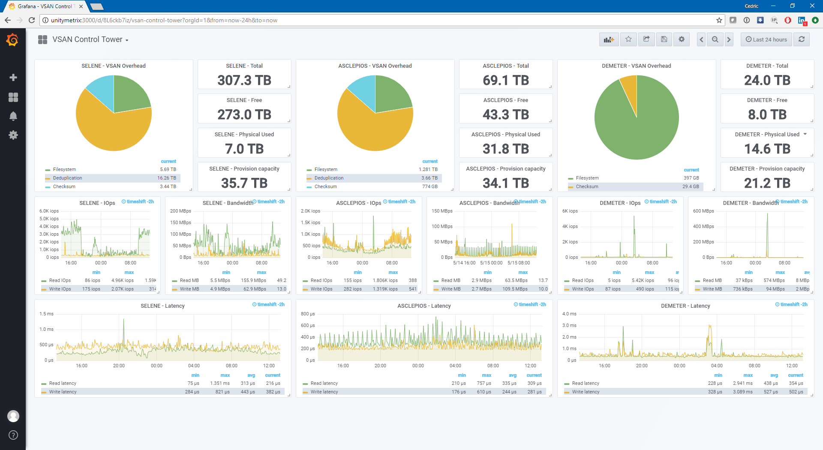Expand DEMETER Physical Used panel menu arrow
823x450 pixels.
[x=805, y=134]
